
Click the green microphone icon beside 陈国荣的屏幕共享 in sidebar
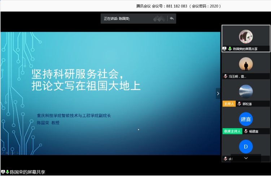pos(230,49)
